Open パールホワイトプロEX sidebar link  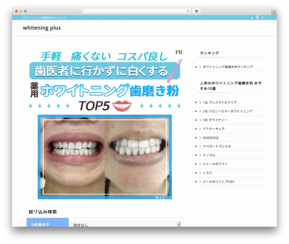click(x=218, y=182)
